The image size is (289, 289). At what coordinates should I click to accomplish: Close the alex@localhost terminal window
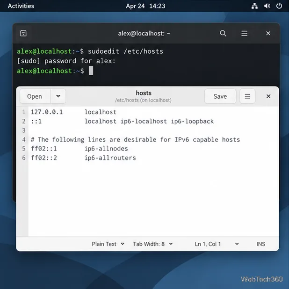pyautogui.click(x=268, y=33)
